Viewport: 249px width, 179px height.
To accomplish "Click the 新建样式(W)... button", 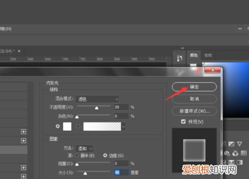I will [x=194, y=111].
